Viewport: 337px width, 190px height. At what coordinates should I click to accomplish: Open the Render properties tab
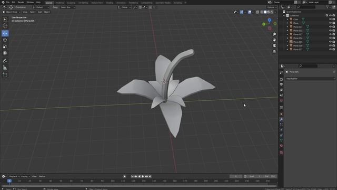[281, 79]
